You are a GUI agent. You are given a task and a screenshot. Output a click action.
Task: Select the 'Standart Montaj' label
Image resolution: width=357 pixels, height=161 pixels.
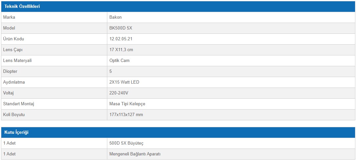[19, 104]
